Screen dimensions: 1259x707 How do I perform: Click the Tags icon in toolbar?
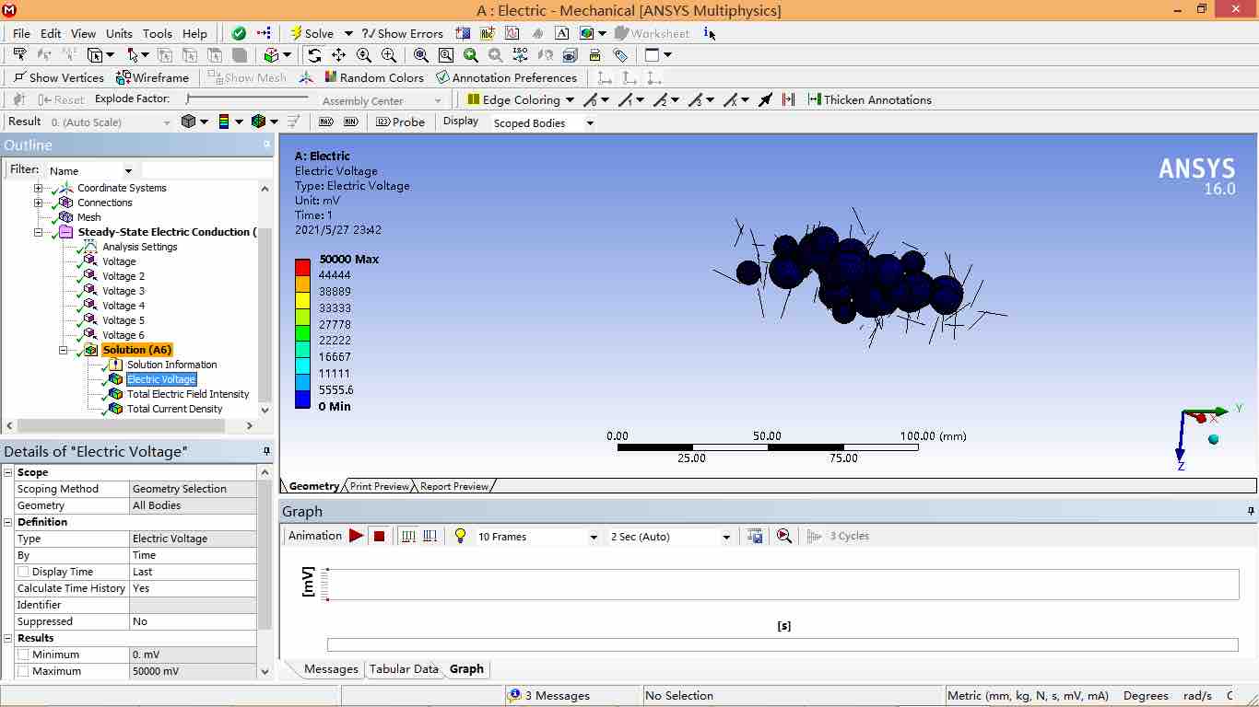[x=619, y=55]
